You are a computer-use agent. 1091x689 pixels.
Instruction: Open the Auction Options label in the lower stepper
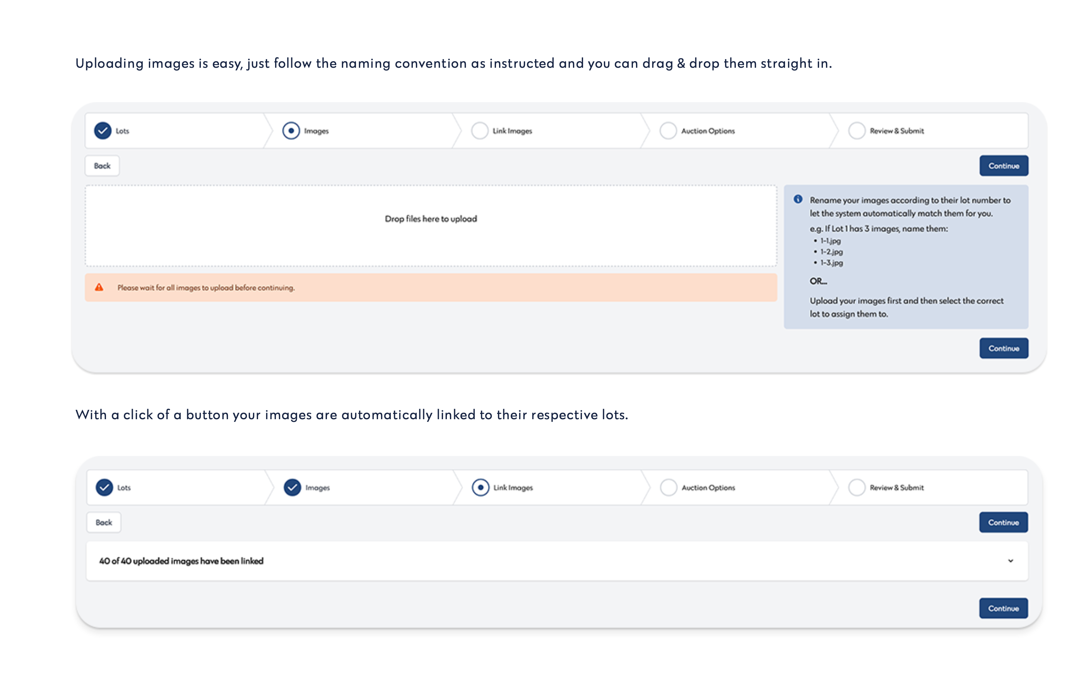coord(708,488)
